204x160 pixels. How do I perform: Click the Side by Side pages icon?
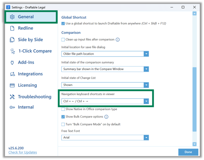(12, 40)
